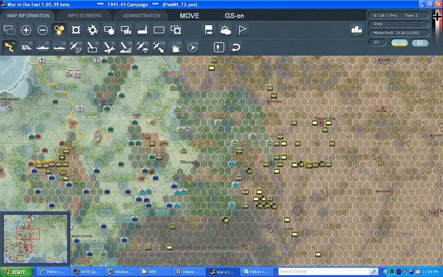The height and width of the screenshot is (277, 443).
Task: Select Bomb unit mode (F6)
Action: click(x=92, y=47)
